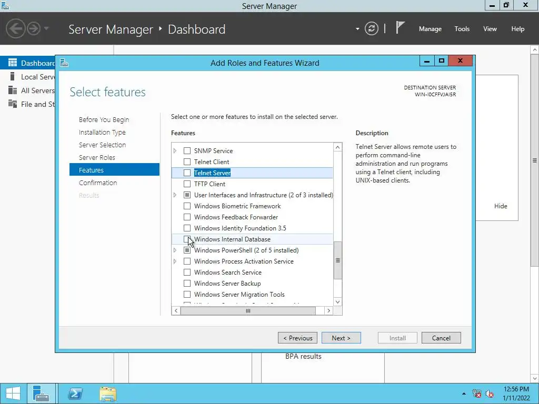The image size is (539, 404).
Task: Check Windows Server Backup checkbox
Action: coord(187,284)
